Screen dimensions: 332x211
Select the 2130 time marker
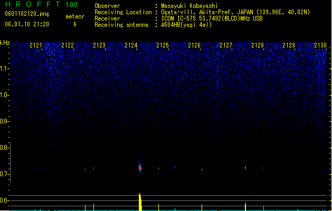320,45
